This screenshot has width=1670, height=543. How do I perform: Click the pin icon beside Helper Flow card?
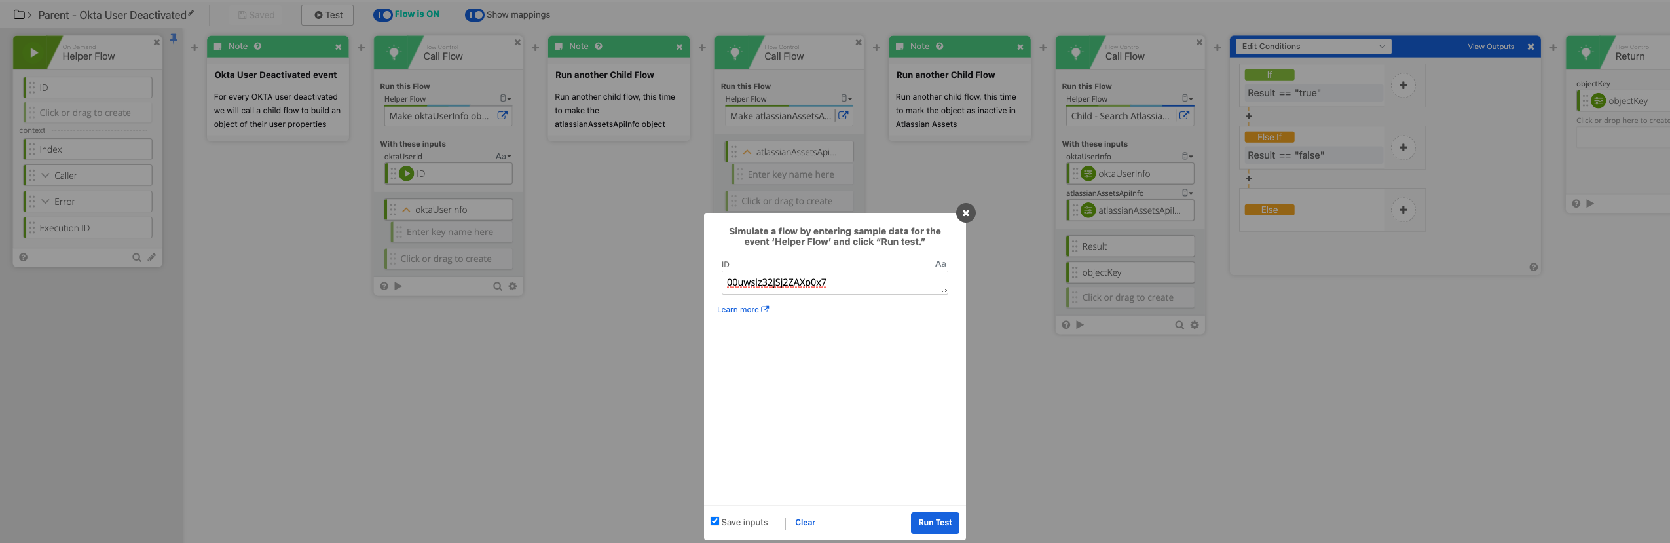pyautogui.click(x=174, y=39)
